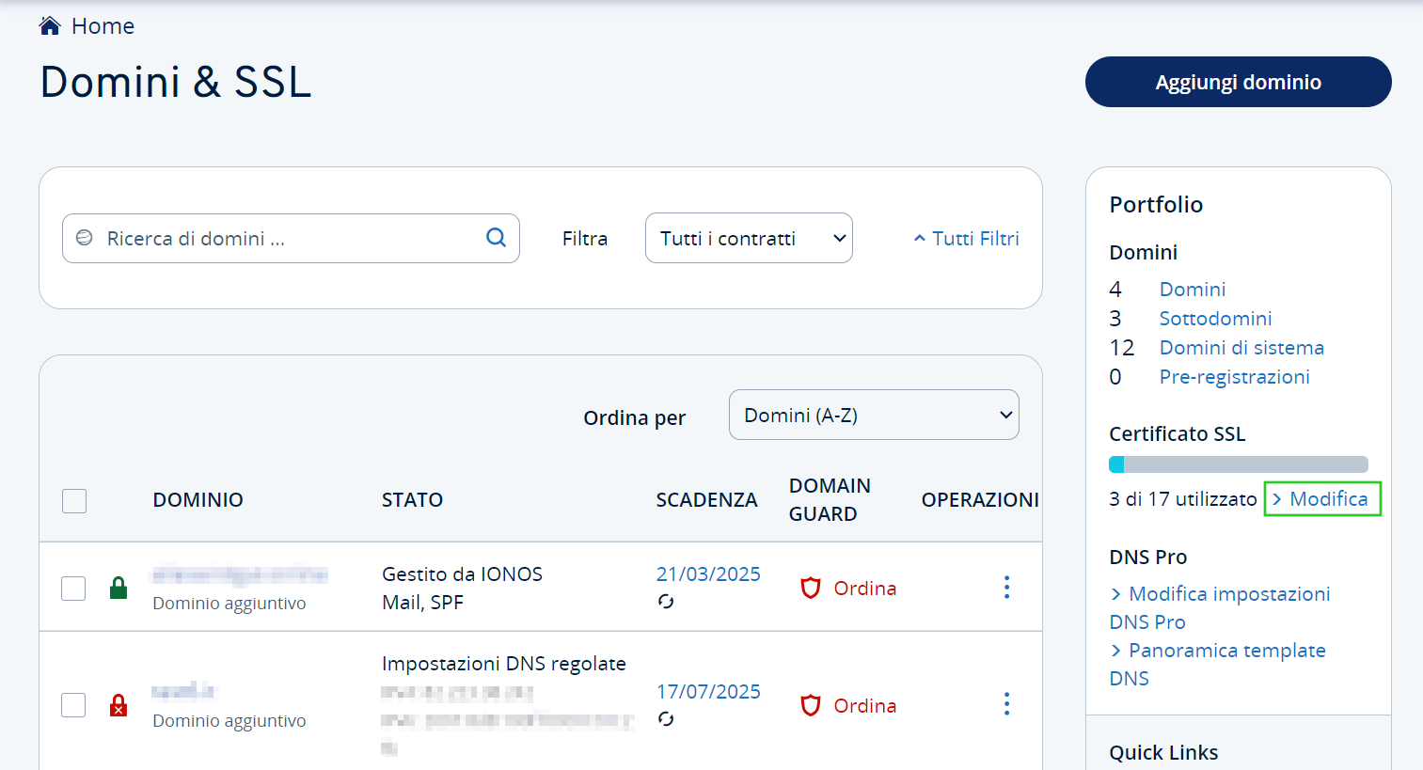
Task: Open the Tutti i contratti dropdown
Action: click(749, 239)
